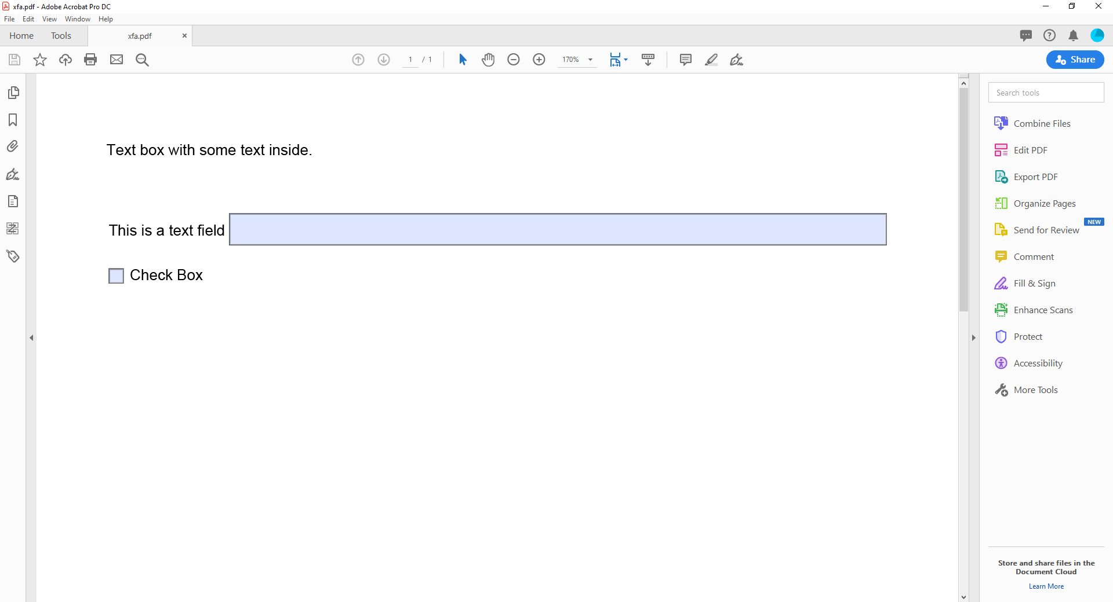Collapse the right tools pane

(x=973, y=337)
